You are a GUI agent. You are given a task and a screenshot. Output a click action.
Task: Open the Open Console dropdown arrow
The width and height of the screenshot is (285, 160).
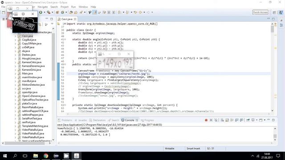point(265,120)
